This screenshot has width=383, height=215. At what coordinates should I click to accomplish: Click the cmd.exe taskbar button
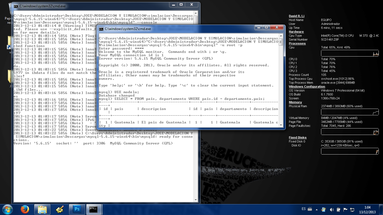click(x=94, y=209)
